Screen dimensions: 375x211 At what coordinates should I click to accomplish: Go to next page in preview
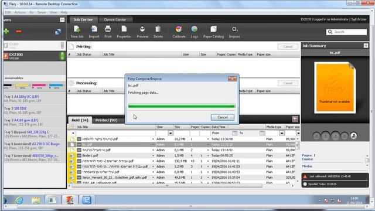[x=335, y=135]
